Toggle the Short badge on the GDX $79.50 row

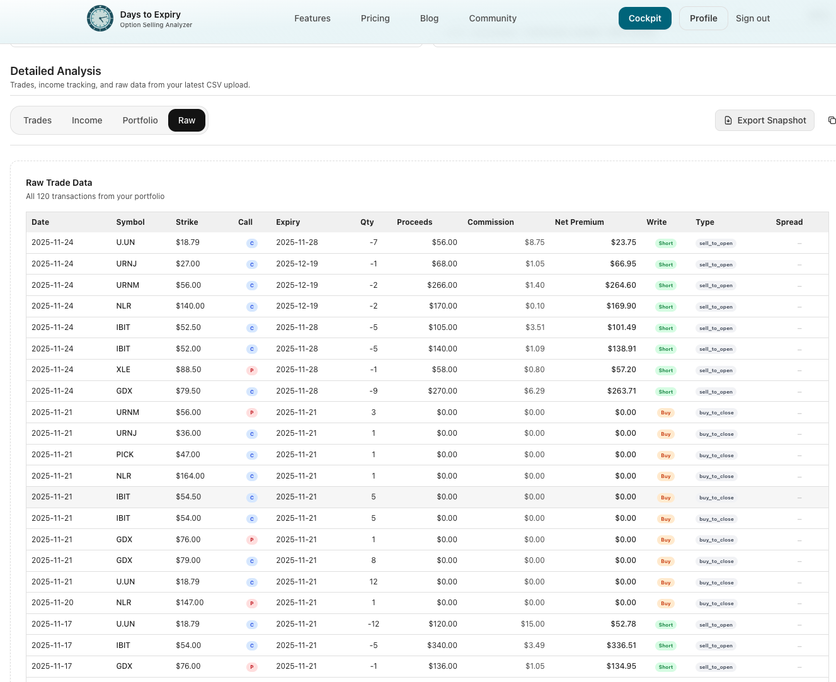[x=665, y=391]
